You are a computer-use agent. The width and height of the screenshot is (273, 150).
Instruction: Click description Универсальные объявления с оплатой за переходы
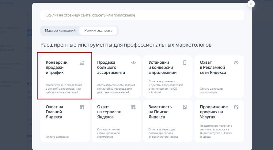click(64, 89)
